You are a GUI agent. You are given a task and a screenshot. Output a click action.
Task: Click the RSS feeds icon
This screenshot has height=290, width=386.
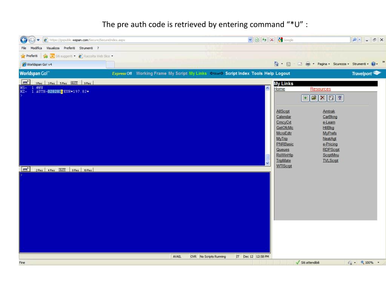pyautogui.click(x=288, y=64)
